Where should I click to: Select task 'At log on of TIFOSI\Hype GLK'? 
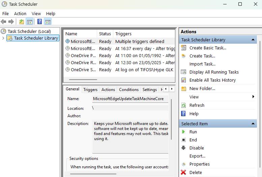tap(119, 70)
